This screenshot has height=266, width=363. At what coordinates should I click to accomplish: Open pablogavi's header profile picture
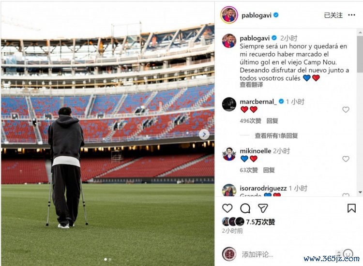tap(229, 15)
